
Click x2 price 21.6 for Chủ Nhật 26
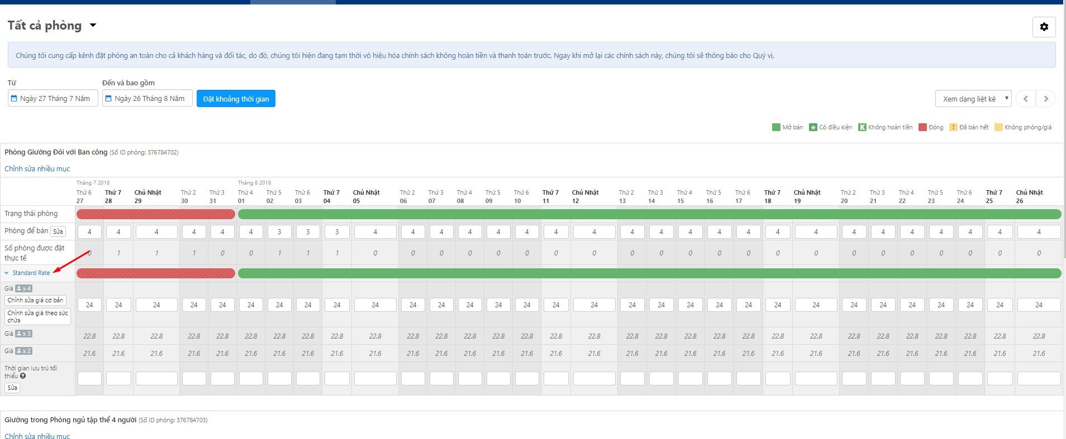(x=1039, y=353)
